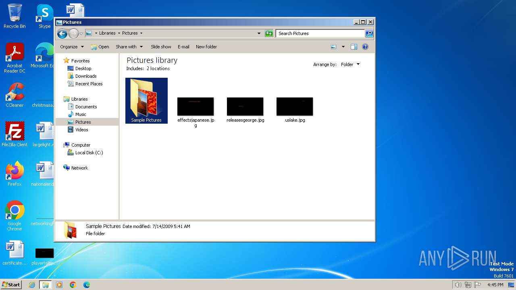Open the Start menu
Image resolution: width=516 pixels, height=290 pixels.
click(11, 285)
